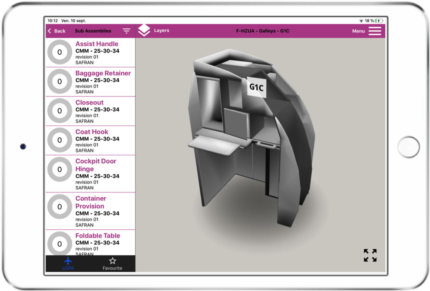The height and width of the screenshot is (291, 430).
Task: Select the Closeout list entry
Action: tap(90, 102)
